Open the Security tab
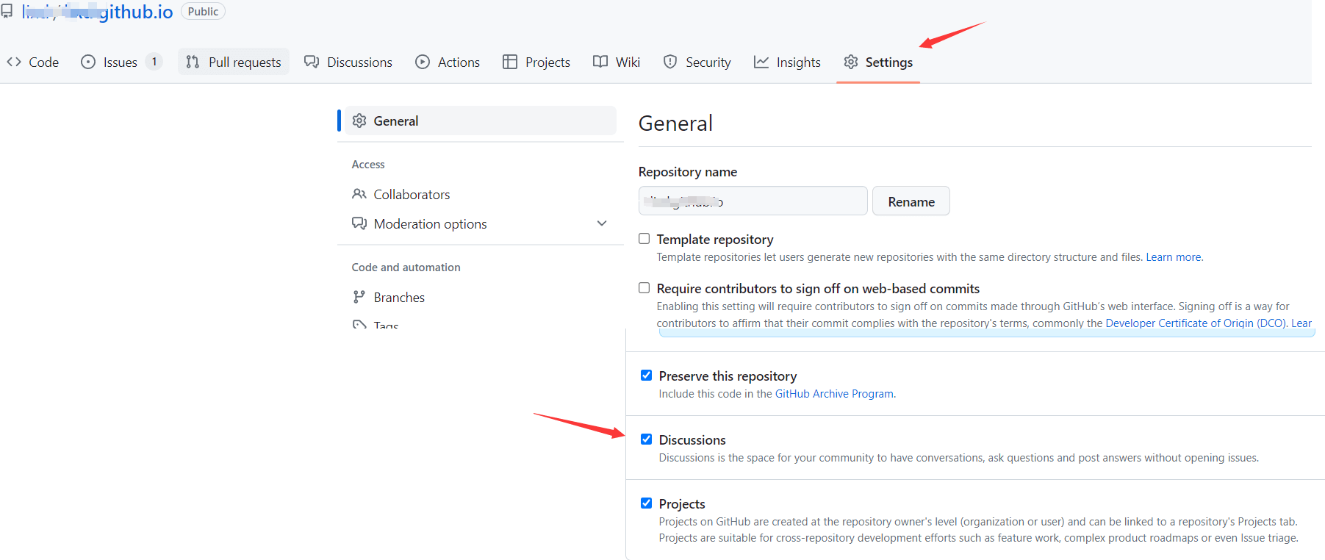 click(697, 62)
